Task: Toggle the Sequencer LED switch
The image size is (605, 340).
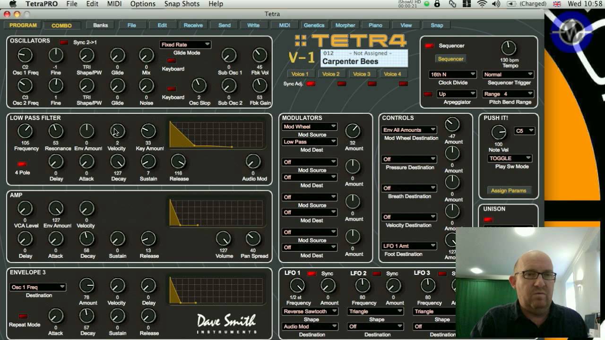Action: [x=429, y=46]
